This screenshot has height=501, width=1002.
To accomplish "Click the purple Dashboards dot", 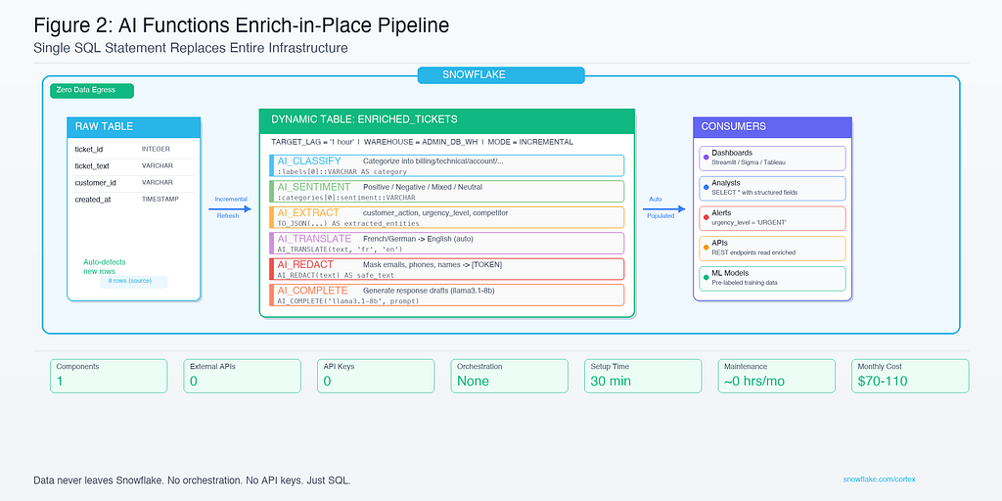I will (x=706, y=158).
